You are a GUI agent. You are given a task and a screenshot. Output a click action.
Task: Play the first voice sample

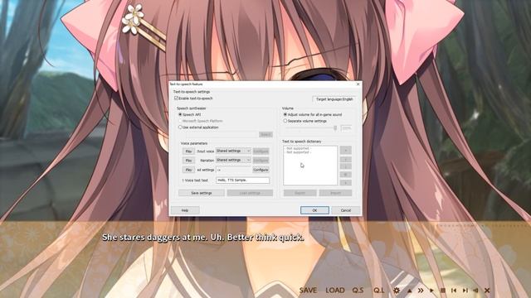click(188, 151)
